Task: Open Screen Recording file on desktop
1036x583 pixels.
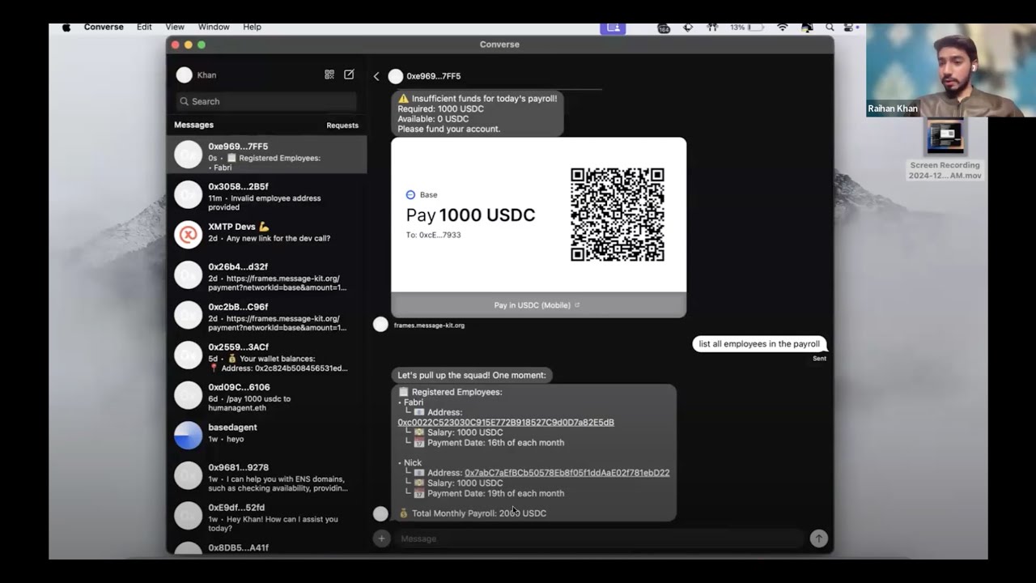Action: pos(945,138)
